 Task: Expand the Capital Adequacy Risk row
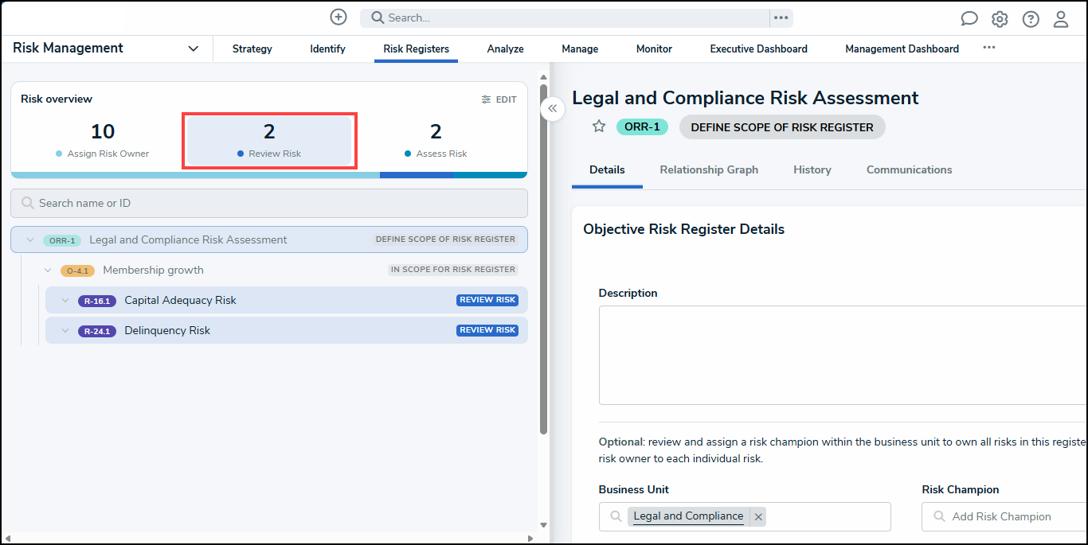coord(65,301)
